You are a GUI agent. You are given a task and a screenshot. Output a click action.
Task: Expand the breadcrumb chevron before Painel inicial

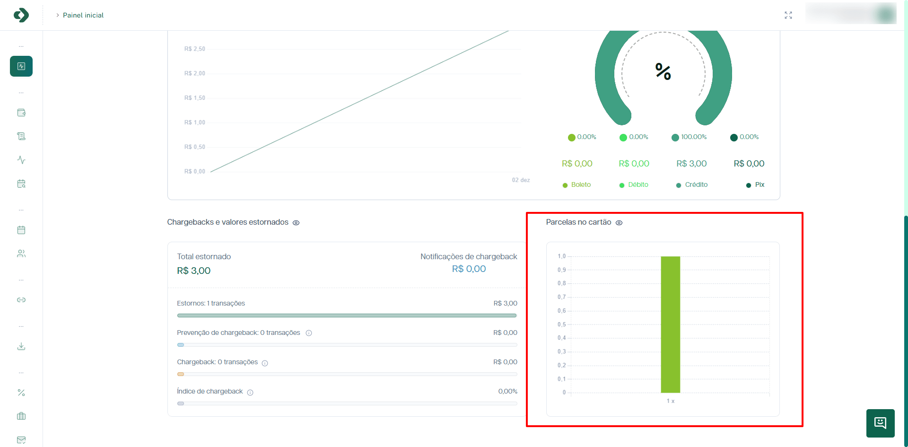(58, 15)
